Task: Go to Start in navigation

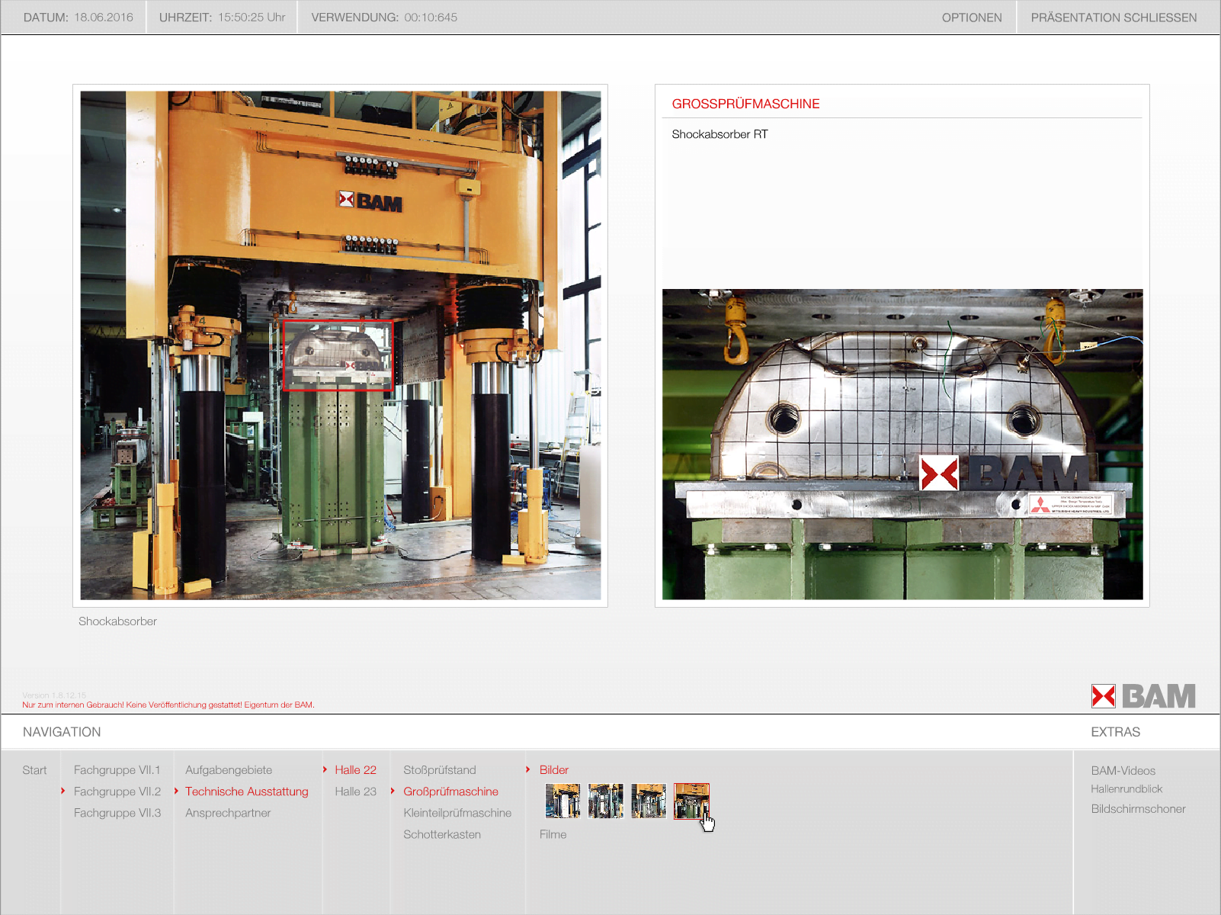Action: tap(34, 770)
